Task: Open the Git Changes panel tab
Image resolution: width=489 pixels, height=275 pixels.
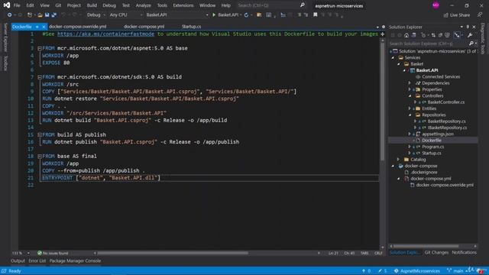Action: [436, 252]
